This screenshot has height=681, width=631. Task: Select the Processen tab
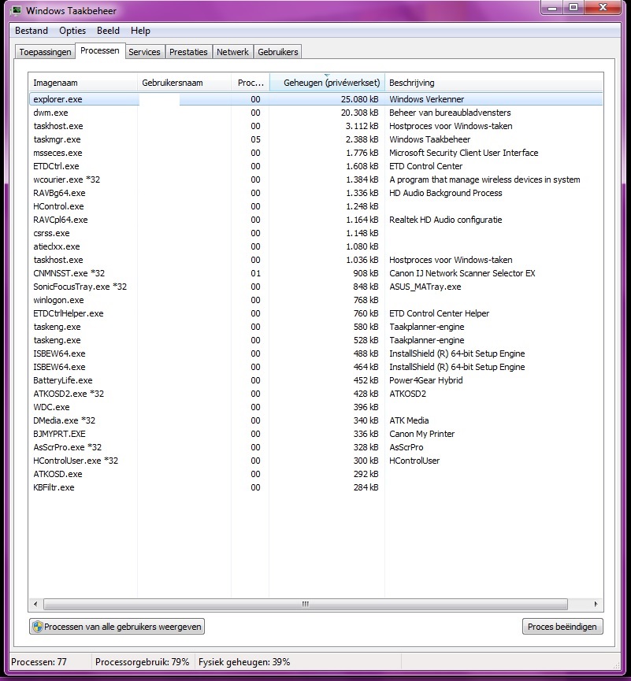point(100,50)
